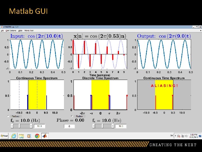Click left arrow of fs sampling slider
Image resolution: width=202 pixels, height=152 pixels.
[x=94, y=126]
